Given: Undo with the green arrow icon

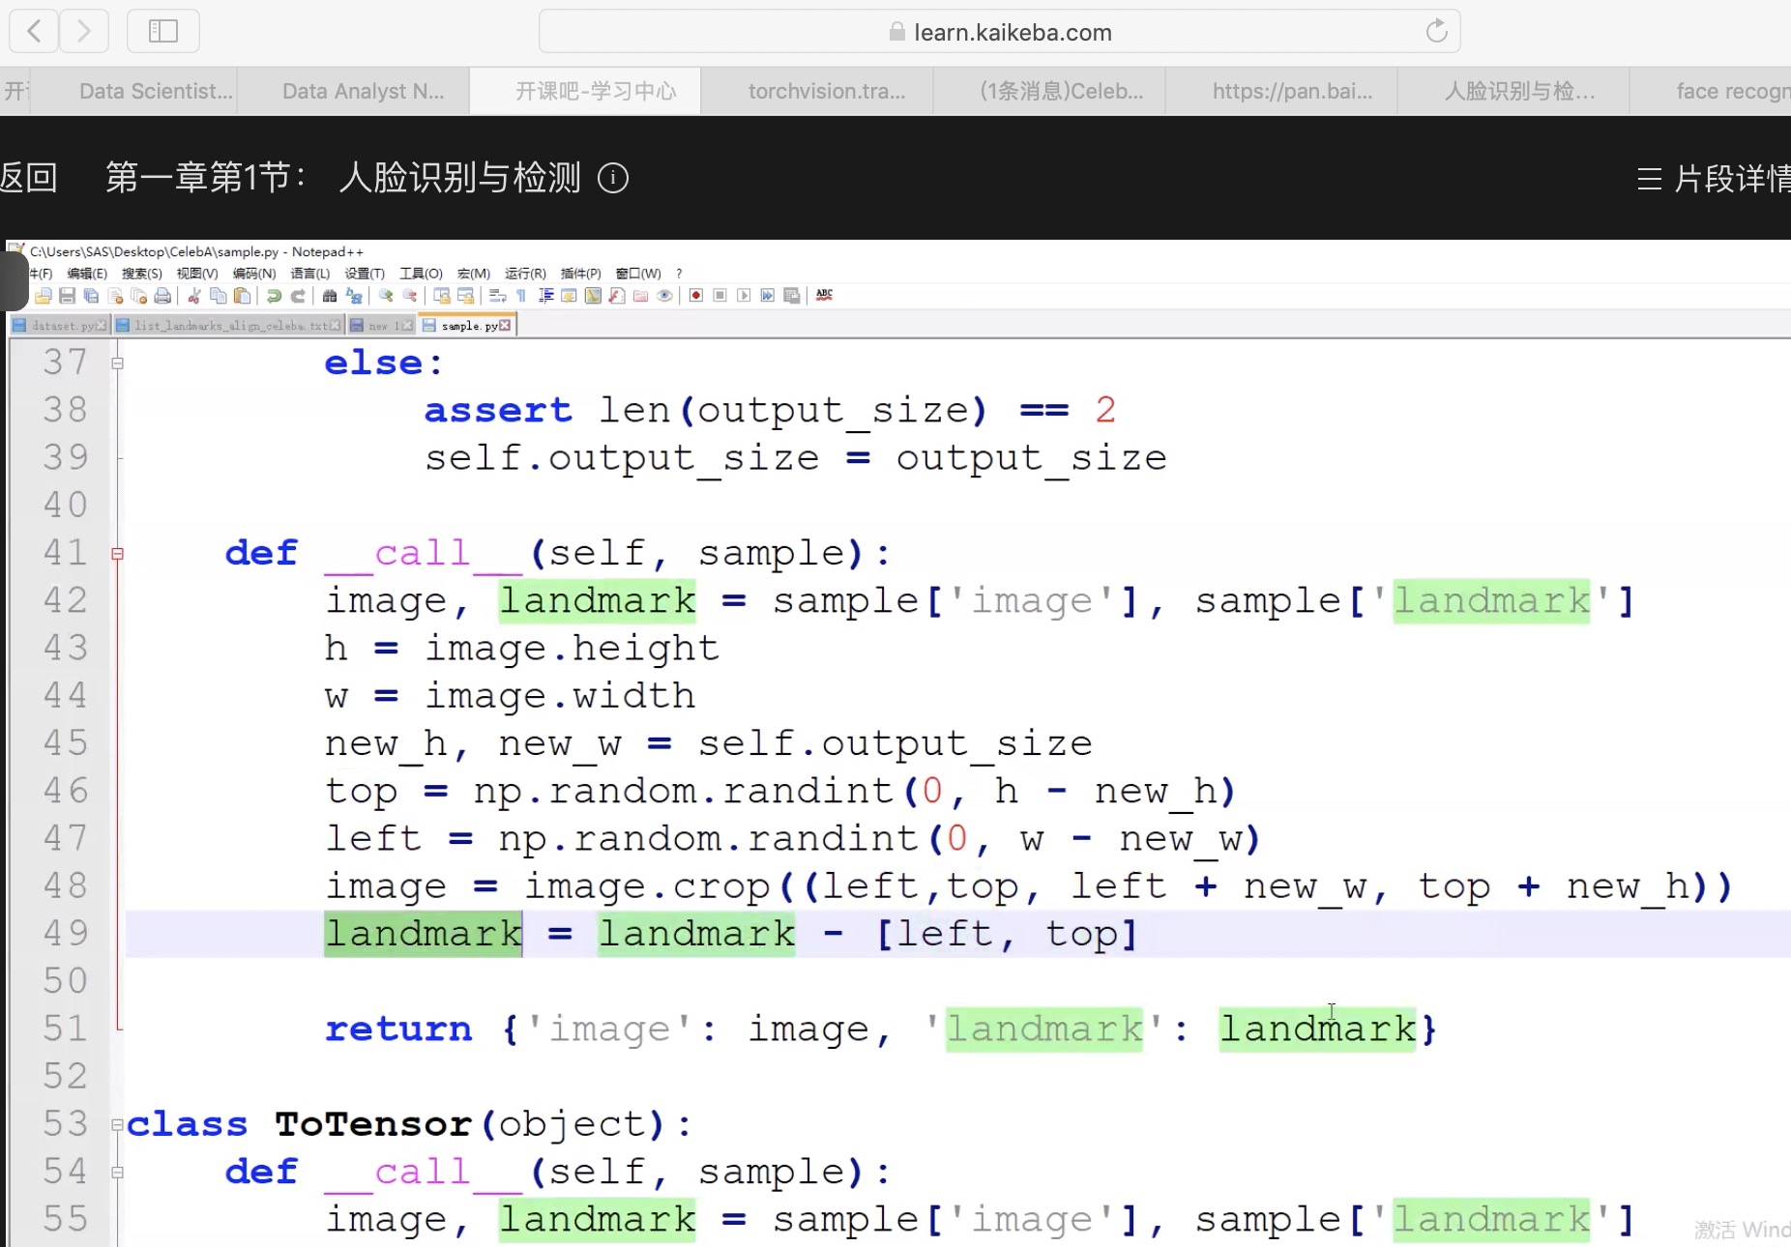Looking at the screenshot, I should (x=274, y=296).
